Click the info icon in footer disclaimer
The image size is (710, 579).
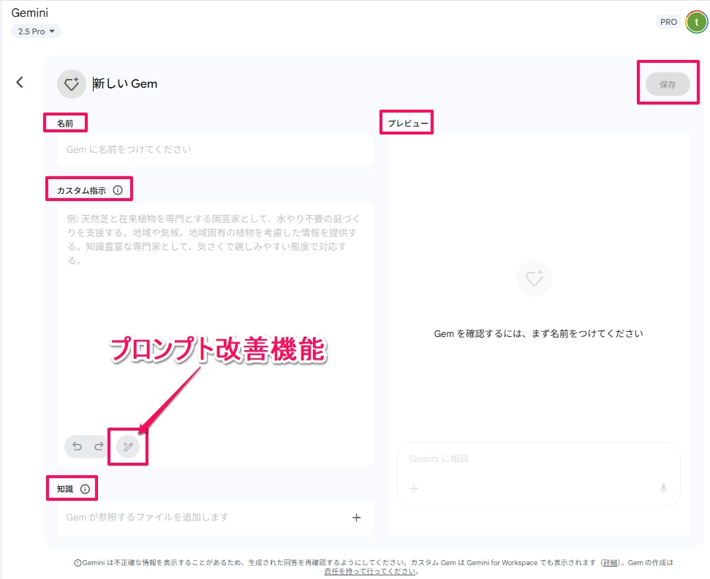pyautogui.click(x=78, y=563)
